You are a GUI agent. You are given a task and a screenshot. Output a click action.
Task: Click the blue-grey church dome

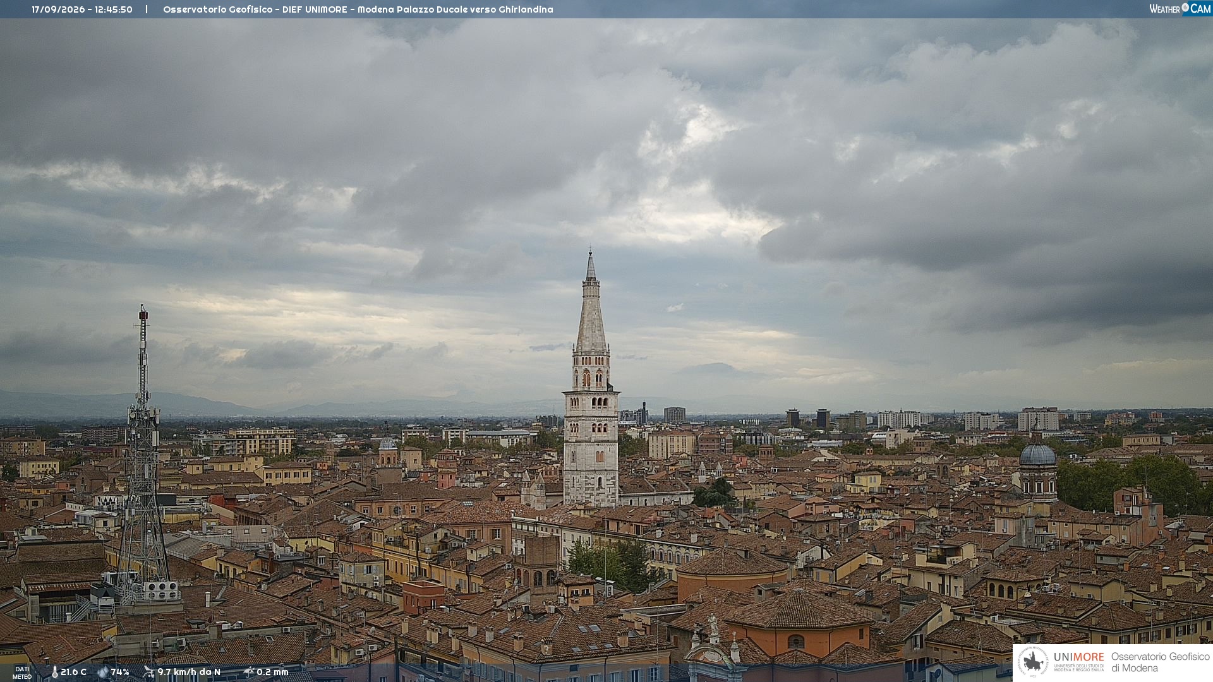point(1037,455)
